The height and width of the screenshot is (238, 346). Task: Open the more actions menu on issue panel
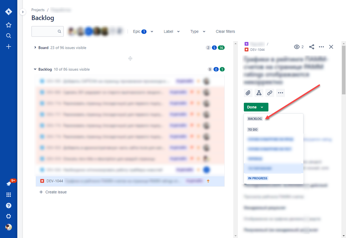[x=321, y=46]
